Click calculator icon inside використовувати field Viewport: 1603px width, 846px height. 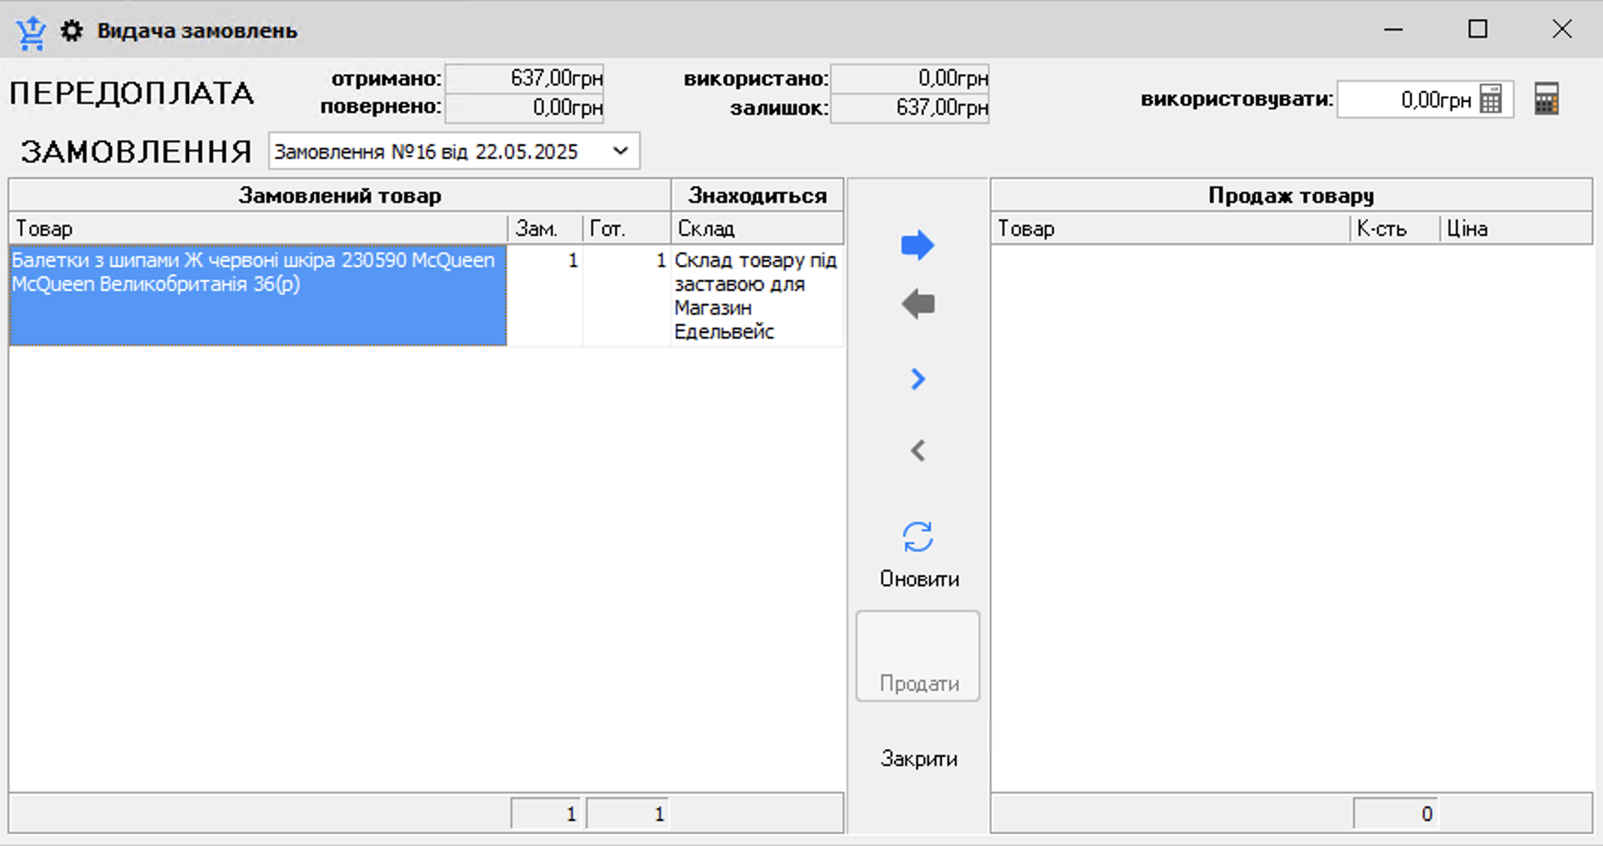click(1491, 99)
